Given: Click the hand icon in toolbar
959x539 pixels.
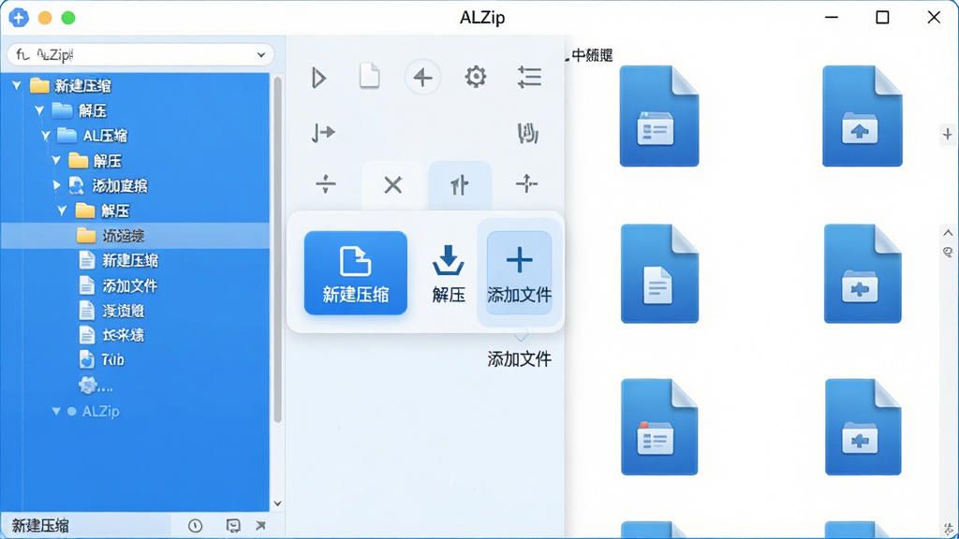Looking at the screenshot, I should coord(528,133).
